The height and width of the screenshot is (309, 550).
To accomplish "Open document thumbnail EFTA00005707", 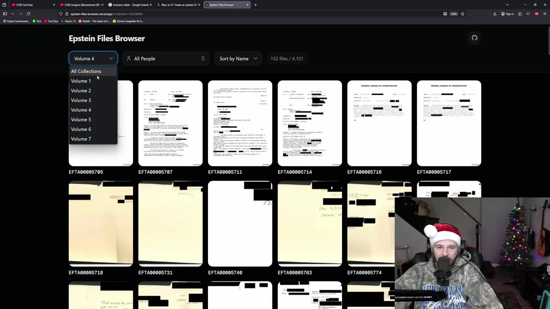I will [171, 123].
